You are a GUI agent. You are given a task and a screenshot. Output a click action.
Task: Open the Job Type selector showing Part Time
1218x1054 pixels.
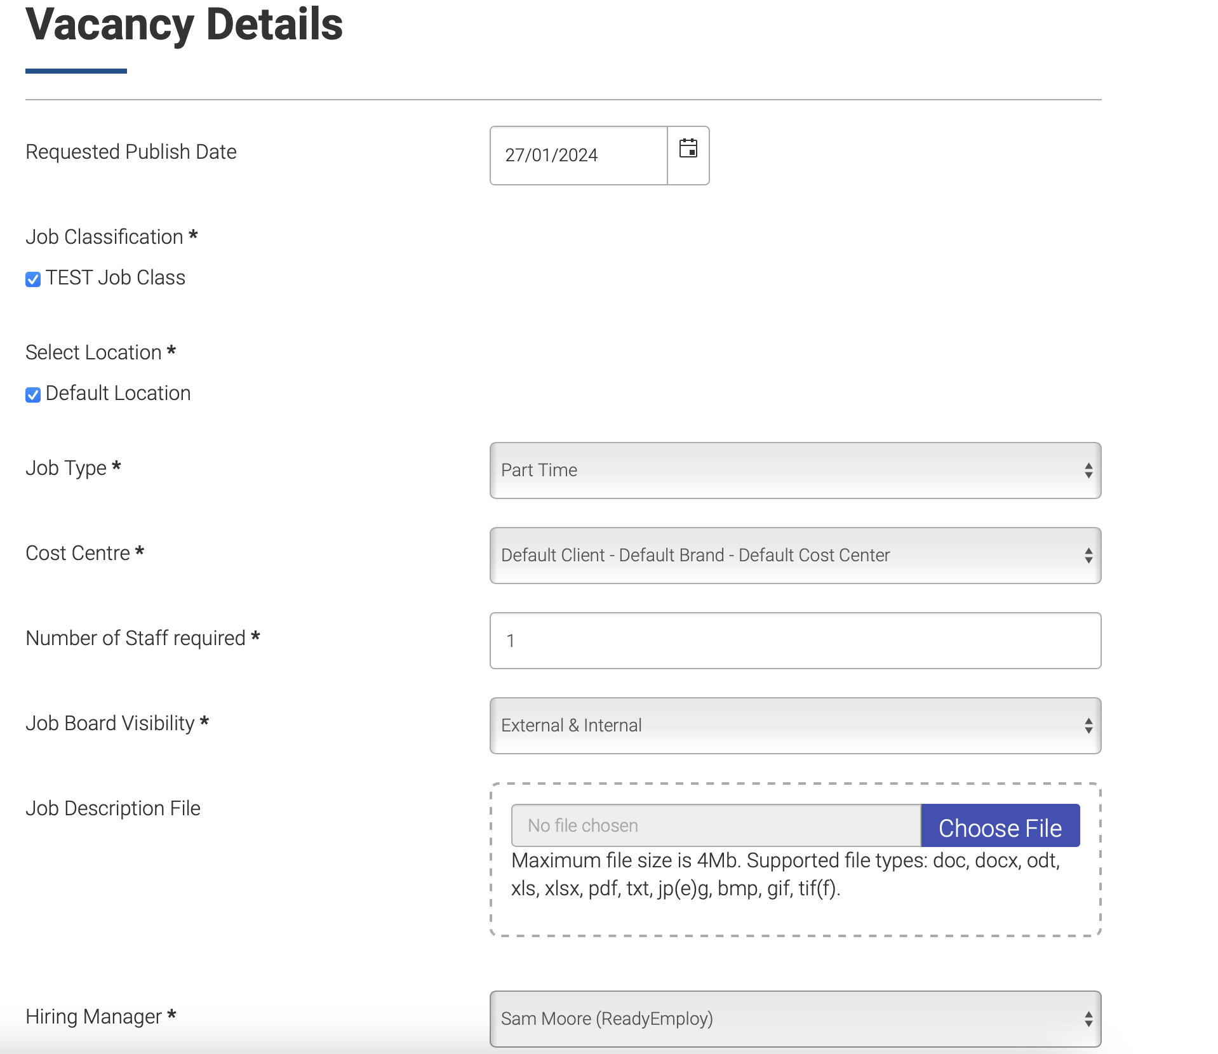[x=794, y=470]
